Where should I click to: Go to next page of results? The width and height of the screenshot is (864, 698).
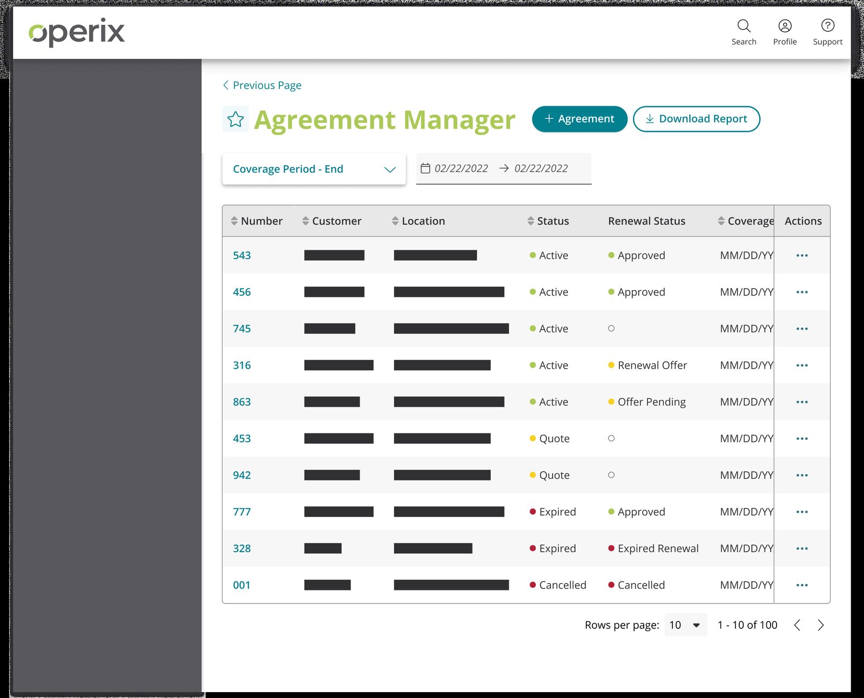coord(821,625)
